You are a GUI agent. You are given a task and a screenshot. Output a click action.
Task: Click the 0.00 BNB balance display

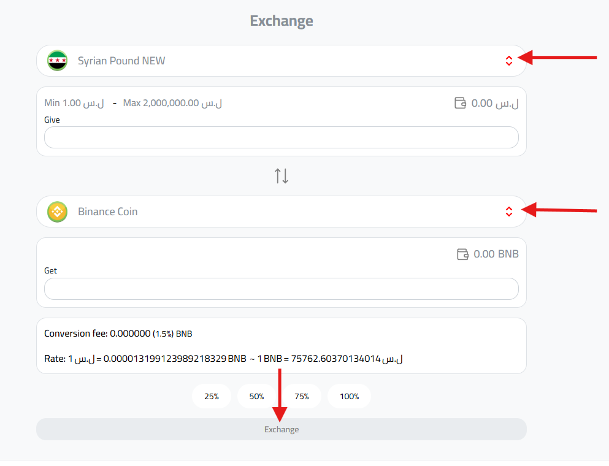coord(495,254)
